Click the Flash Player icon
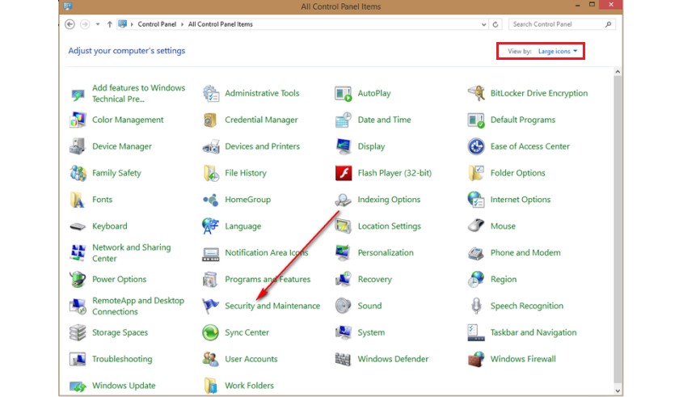Viewport: 700px width, 397px height. pos(344,173)
